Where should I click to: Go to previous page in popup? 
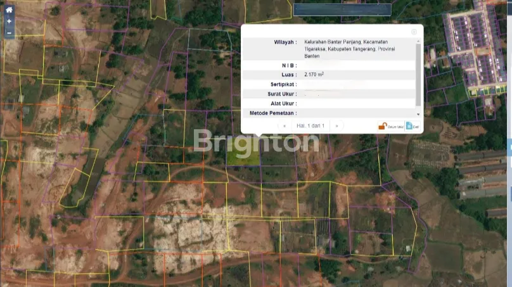click(285, 126)
